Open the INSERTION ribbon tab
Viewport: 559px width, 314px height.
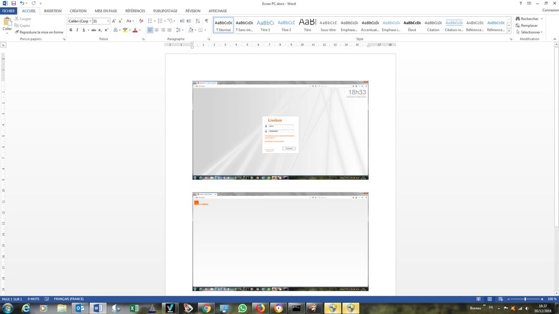(x=53, y=11)
